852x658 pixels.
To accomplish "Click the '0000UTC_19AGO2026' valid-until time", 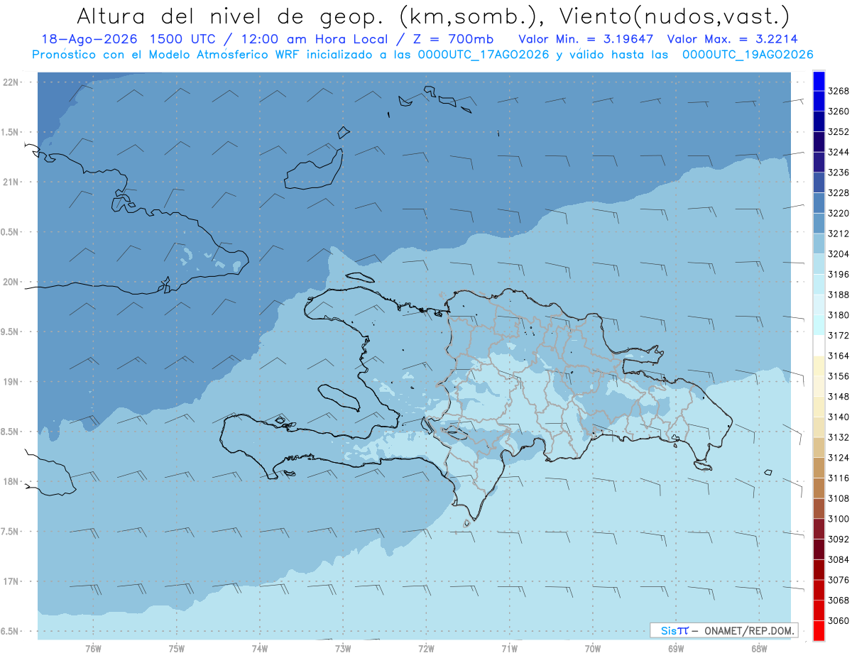I will (x=748, y=55).
